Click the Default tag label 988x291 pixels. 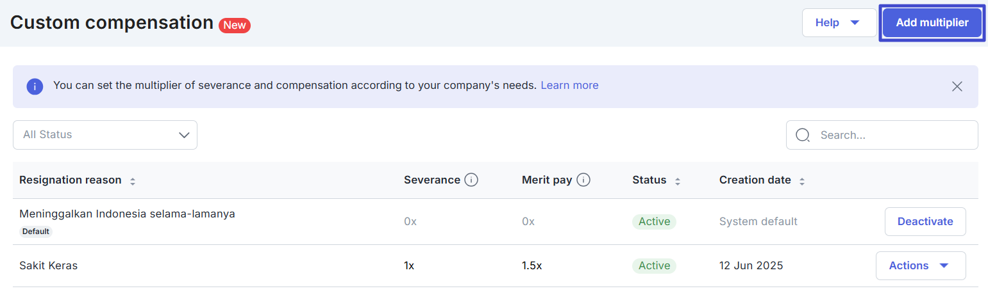point(36,232)
